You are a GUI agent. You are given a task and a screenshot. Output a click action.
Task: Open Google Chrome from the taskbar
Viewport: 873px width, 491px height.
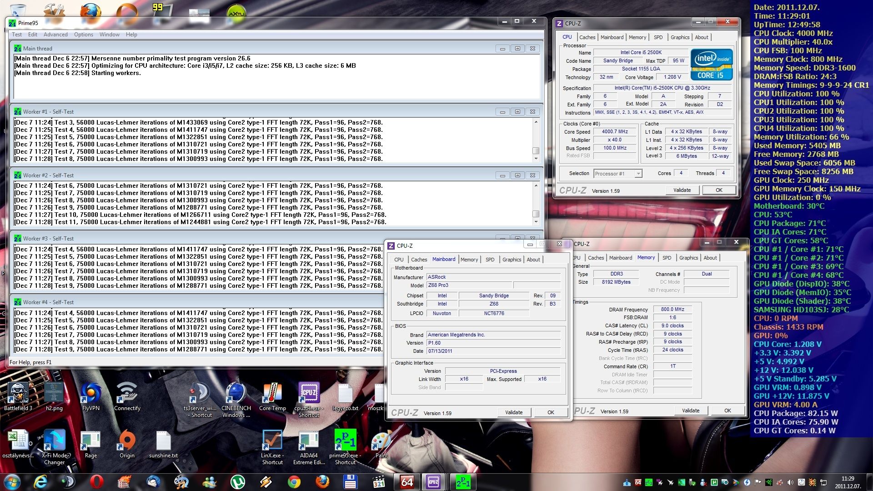294,481
